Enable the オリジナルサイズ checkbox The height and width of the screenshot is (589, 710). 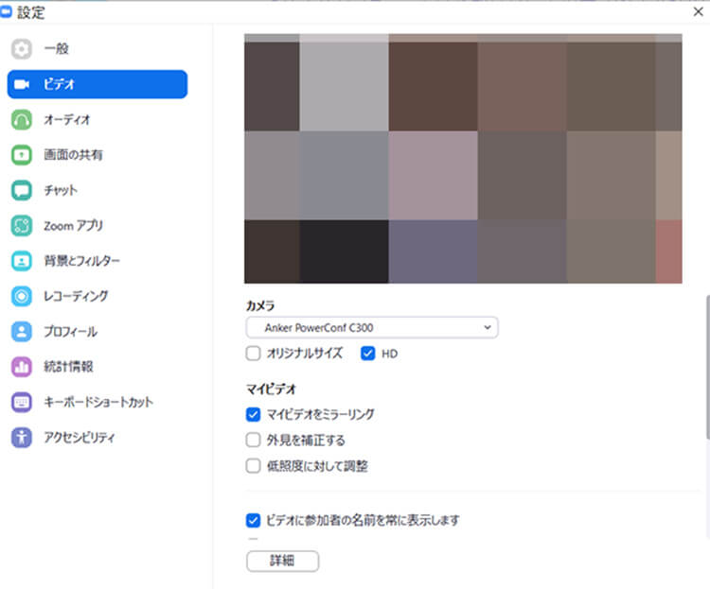point(253,354)
